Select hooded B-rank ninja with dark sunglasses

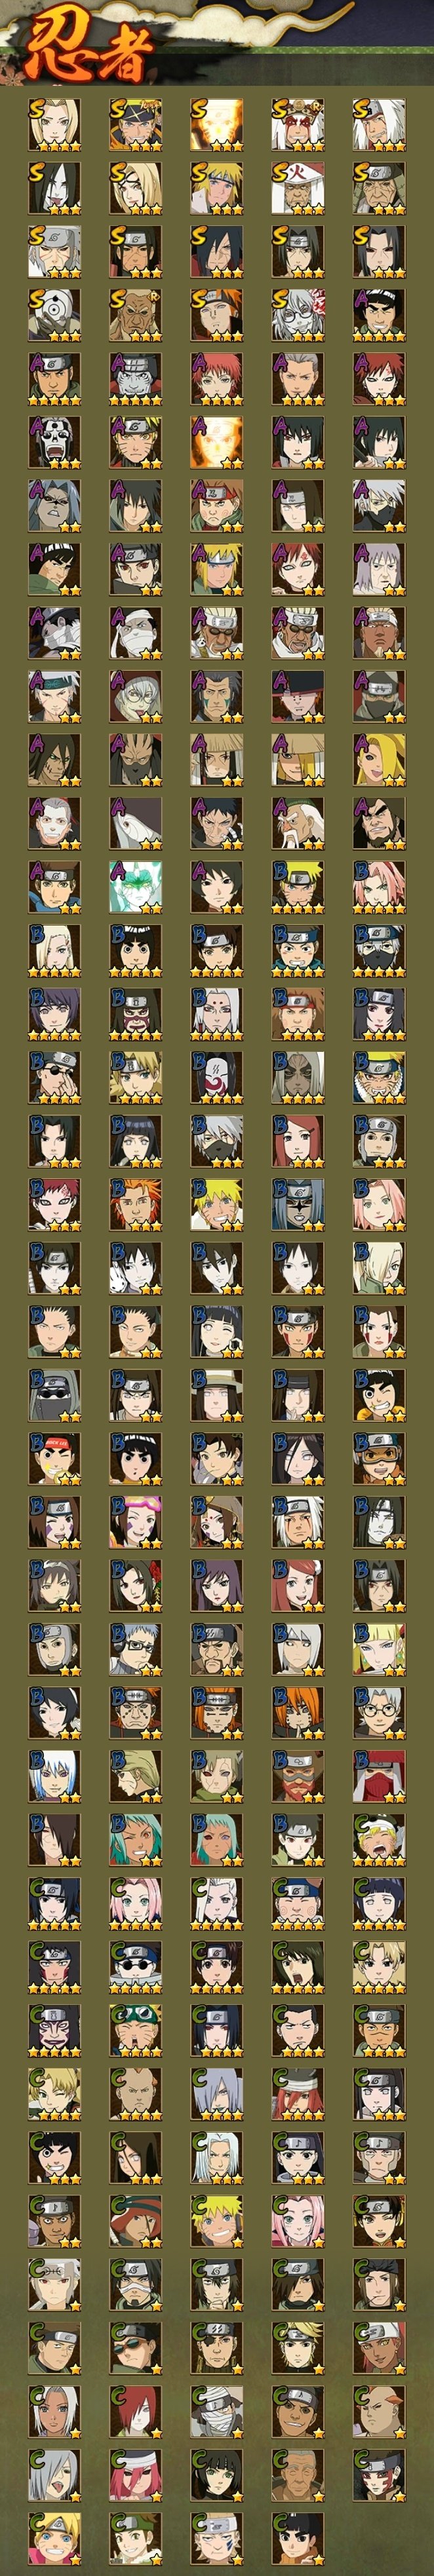coord(54,1395)
